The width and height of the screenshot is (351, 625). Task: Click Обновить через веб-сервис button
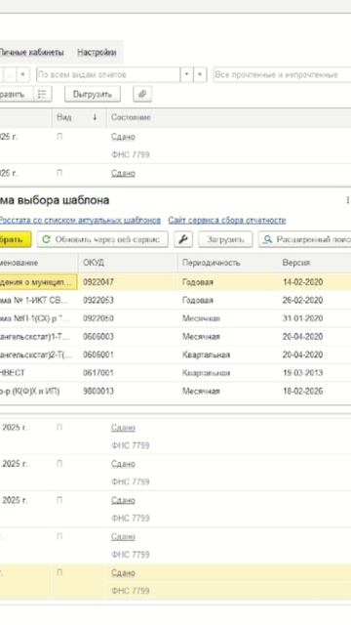(x=102, y=239)
